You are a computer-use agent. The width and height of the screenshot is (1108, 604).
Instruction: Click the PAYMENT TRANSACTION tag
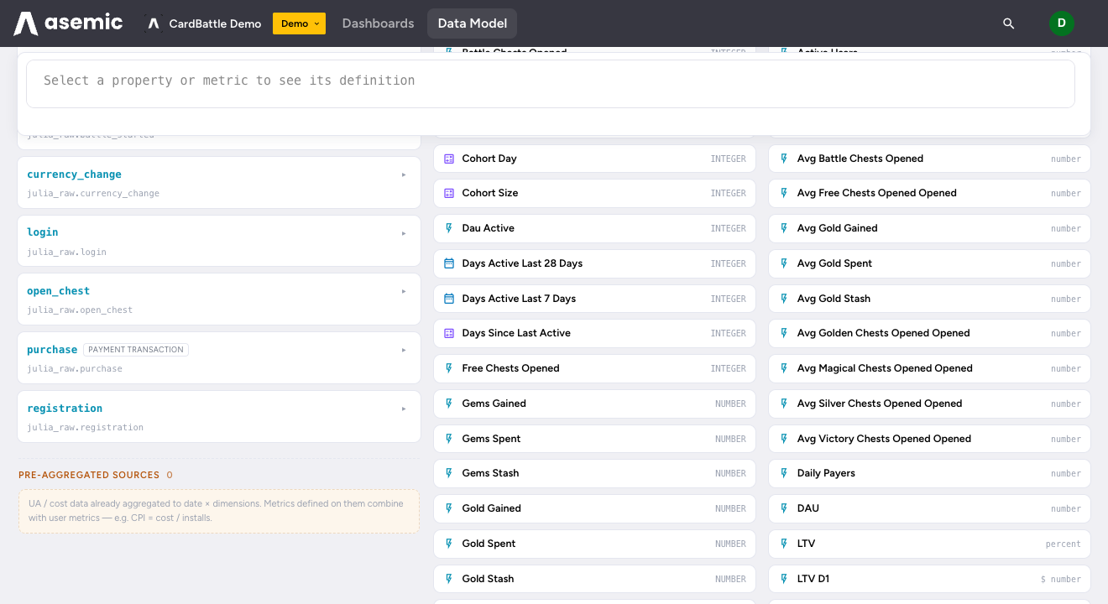pyautogui.click(x=136, y=350)
